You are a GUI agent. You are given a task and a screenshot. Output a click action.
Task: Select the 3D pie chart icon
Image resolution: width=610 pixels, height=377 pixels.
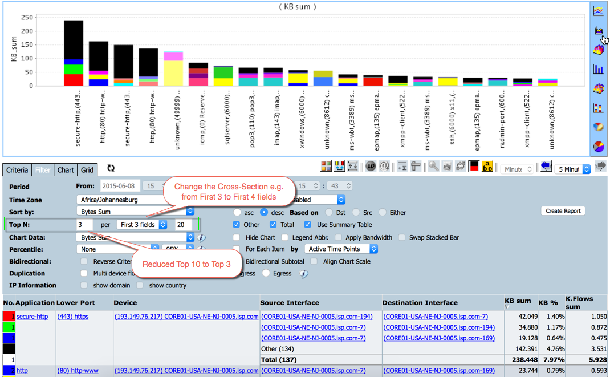pyautogui.click(x=599, y=127)
